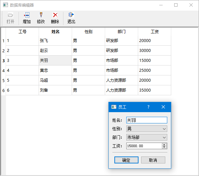Click 张飞's salary cell 20000
The image size is (199, 176).
pyautogui.click(x=155, y=41)
